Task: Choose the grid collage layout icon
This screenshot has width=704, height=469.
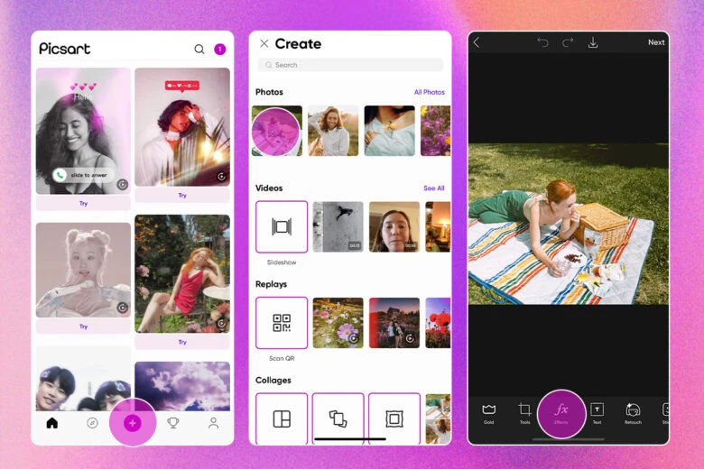Action: pyautogui.click(x=282, y=418)
